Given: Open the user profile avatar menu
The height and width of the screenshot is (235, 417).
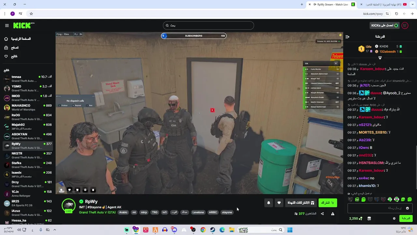Looking at the screenshot, I should (x=405, y=25).
